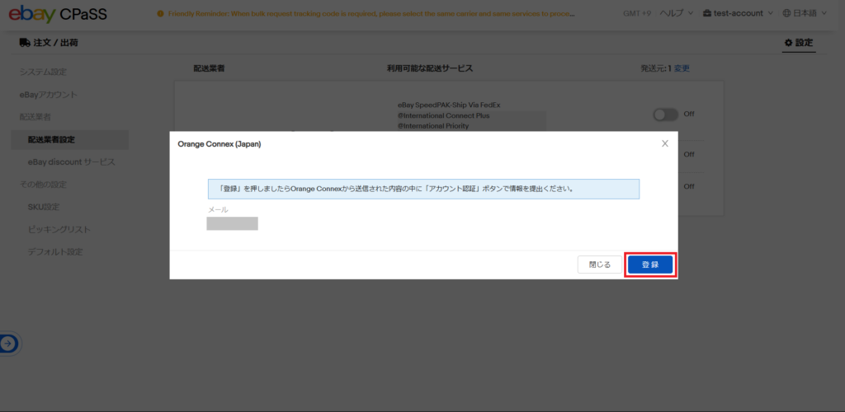The width and height of the screenshot is (845, 412).
Task: Select システム設定 in the sidebar
Action: point(43,72)
